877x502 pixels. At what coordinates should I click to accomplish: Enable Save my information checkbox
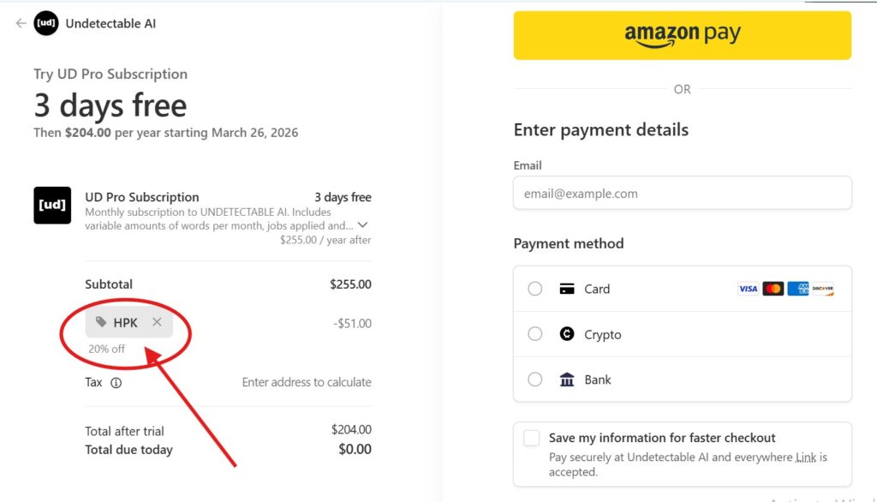click(532, 438)
